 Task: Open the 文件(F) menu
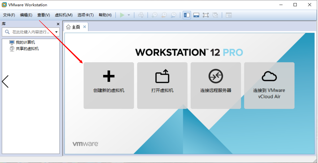(9, 15)
